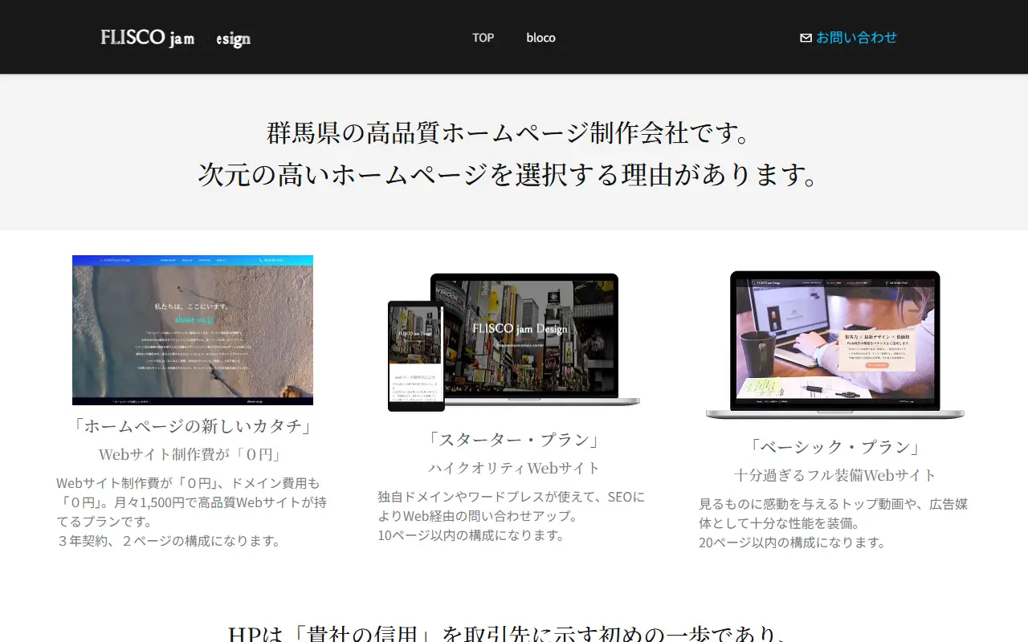Click the 10ページ以内の構成になります。 text

471,535
